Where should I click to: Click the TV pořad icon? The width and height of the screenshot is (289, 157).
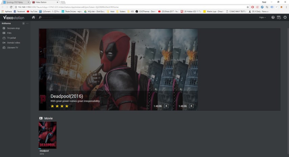coord(4,38)
